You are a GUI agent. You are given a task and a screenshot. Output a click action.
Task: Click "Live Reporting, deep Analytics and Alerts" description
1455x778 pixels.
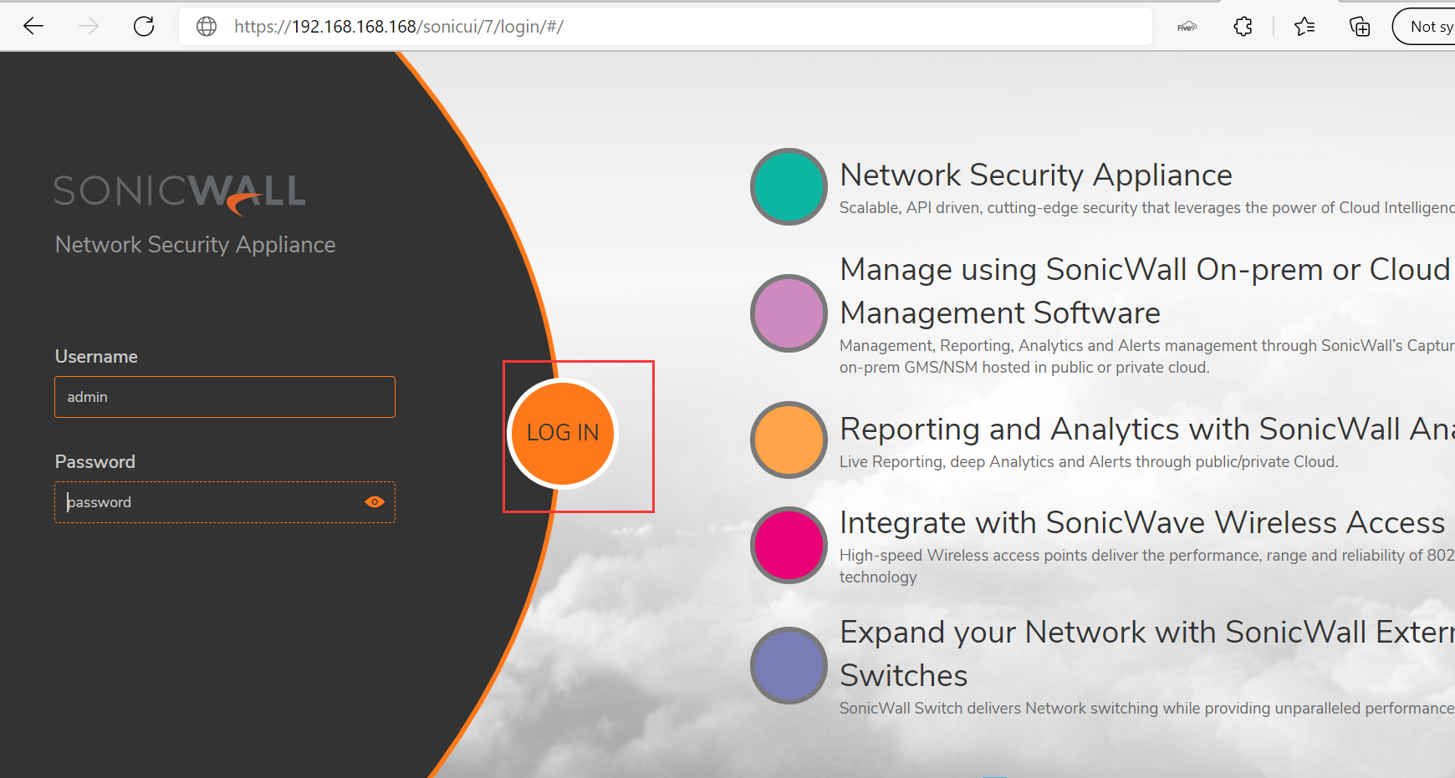tap(1089, 462)
